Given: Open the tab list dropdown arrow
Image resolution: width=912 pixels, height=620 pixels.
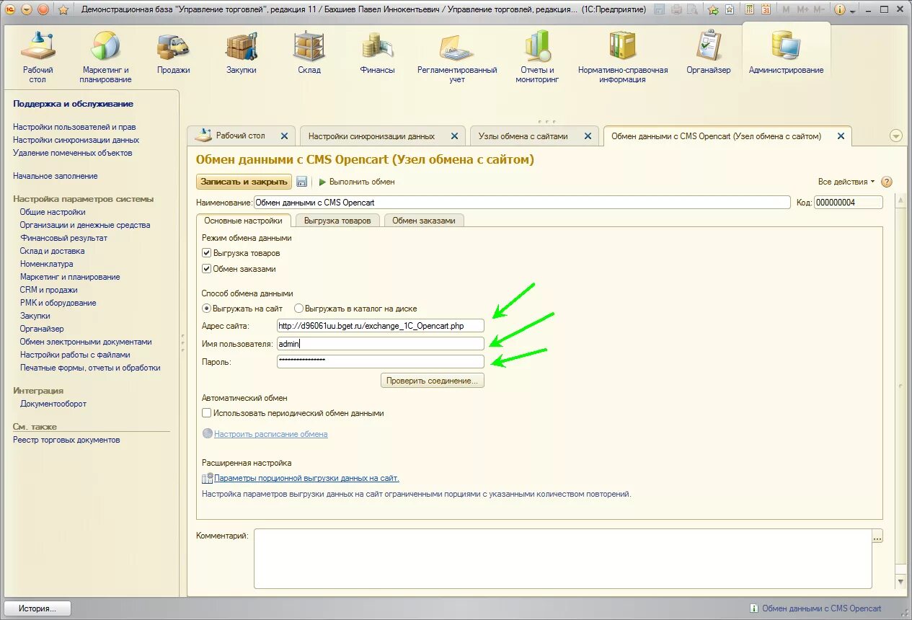Looking at the screenshot, I should (x=896, y=136).
